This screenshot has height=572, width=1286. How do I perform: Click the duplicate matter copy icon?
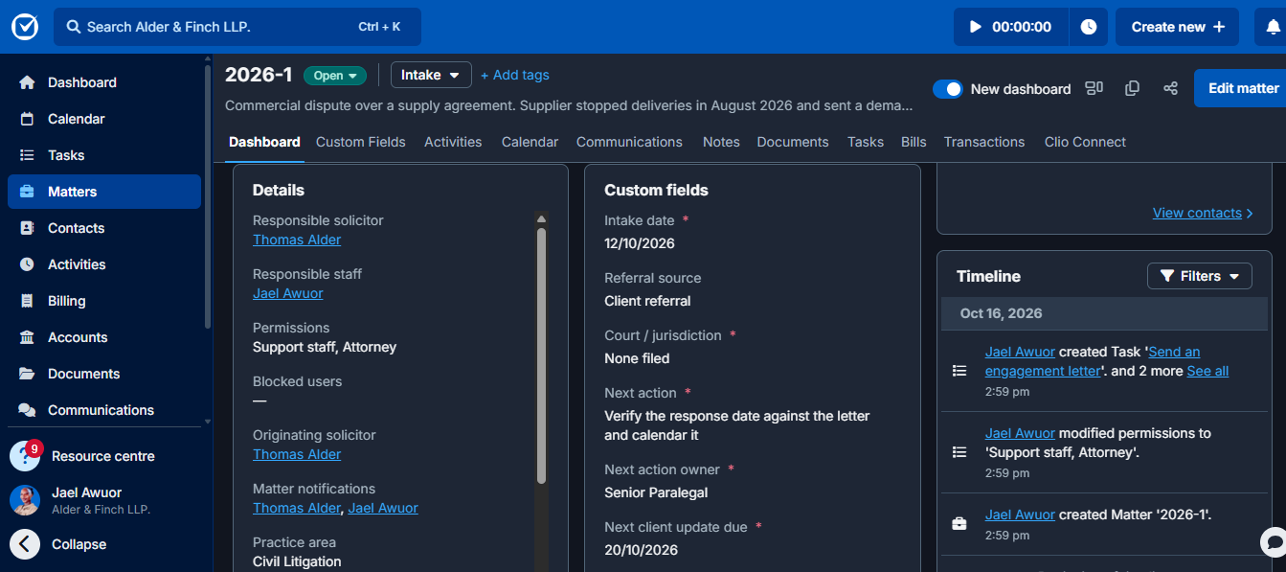tap(1132, 88)
